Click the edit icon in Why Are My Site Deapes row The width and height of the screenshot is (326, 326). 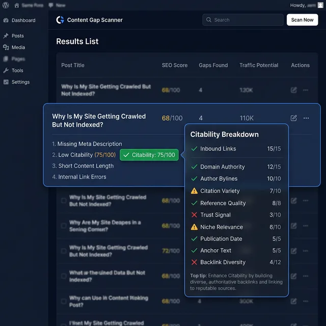tap(293, 226)
